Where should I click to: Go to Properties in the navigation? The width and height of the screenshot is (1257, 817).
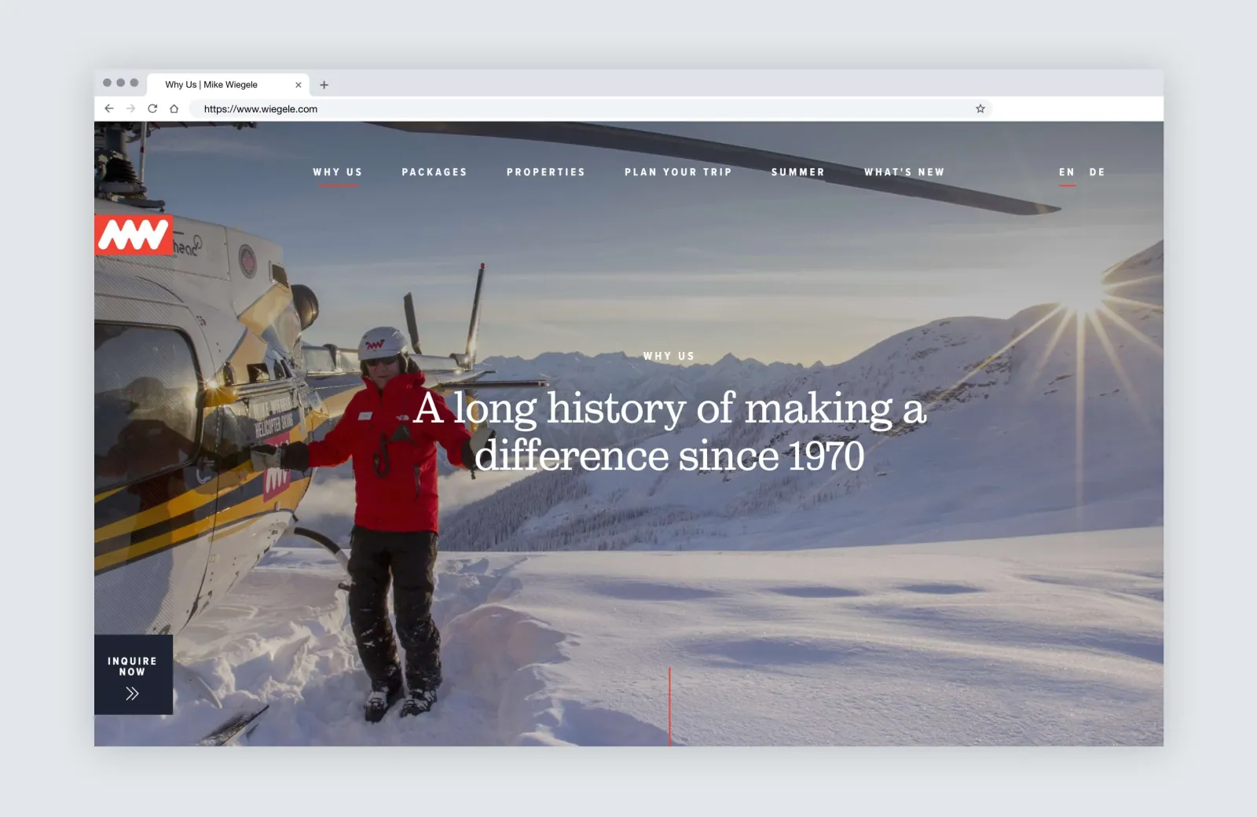coord(546,172)
